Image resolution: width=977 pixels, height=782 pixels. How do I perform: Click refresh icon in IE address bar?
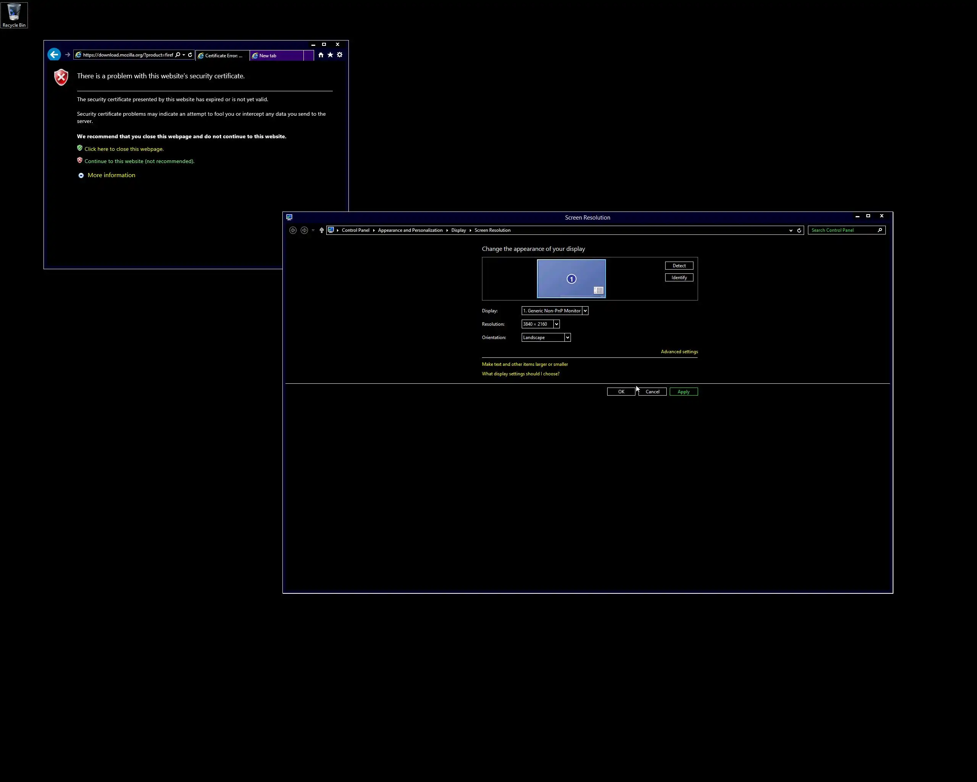(x=190, y=55)
